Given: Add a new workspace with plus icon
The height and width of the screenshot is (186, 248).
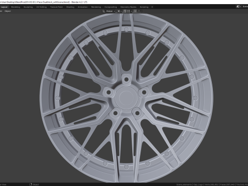Looking at the screenshot, I should [152, 7].
